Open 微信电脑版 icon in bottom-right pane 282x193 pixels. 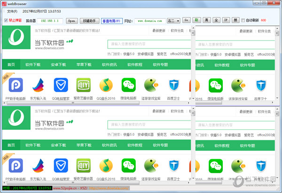216,166
